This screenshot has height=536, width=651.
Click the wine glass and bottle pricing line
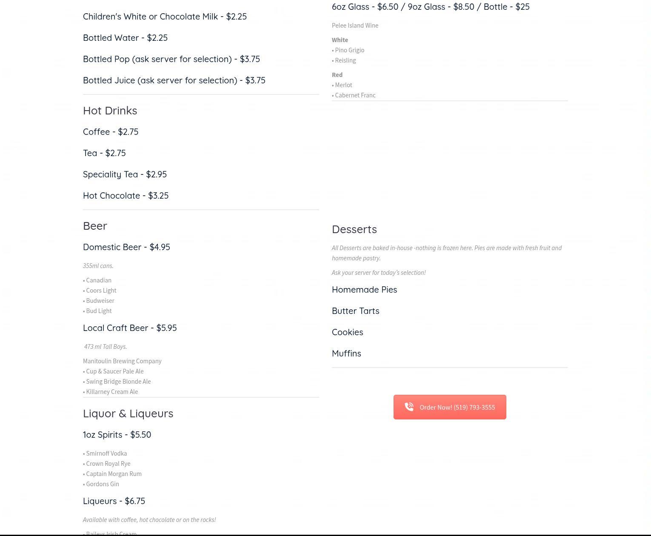[431, 7]
